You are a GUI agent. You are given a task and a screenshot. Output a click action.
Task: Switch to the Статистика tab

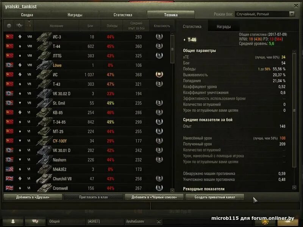tap(123, 15)
